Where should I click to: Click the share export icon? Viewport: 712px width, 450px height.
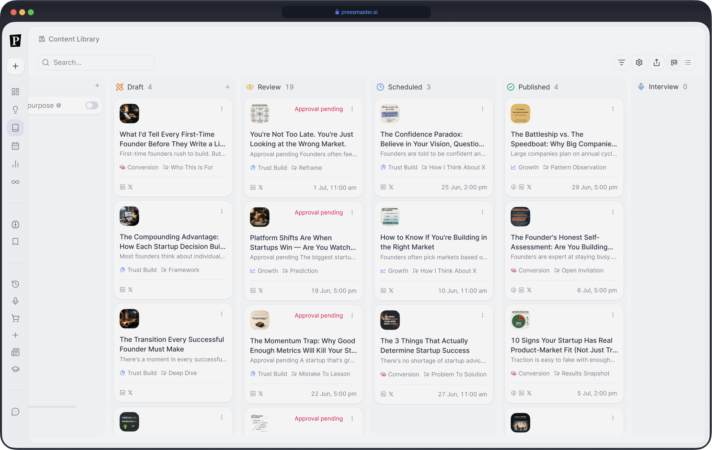point(657,62)
